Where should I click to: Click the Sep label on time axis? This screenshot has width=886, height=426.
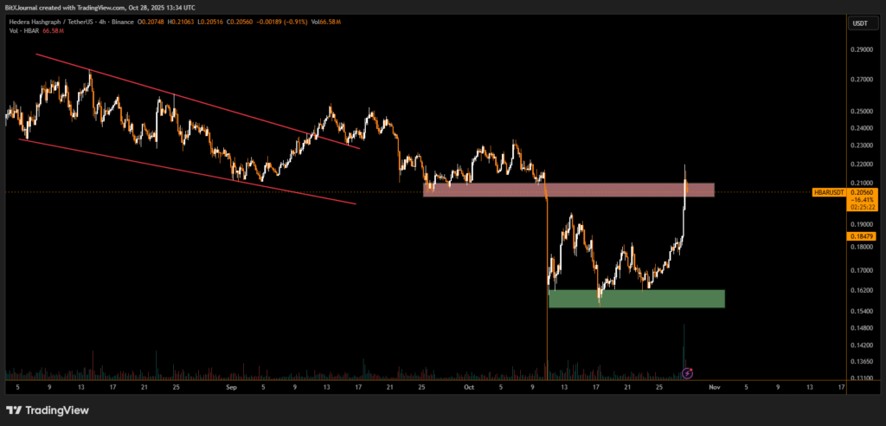231,388
